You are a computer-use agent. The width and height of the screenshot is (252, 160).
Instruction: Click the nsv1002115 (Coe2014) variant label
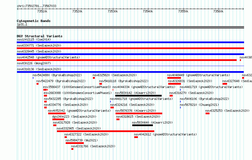pyautogui.click(x=34, y=40)
